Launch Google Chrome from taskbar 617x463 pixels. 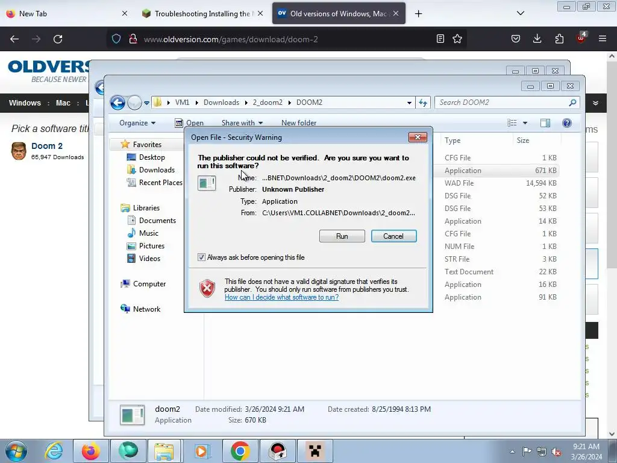[x=240, y=451]
